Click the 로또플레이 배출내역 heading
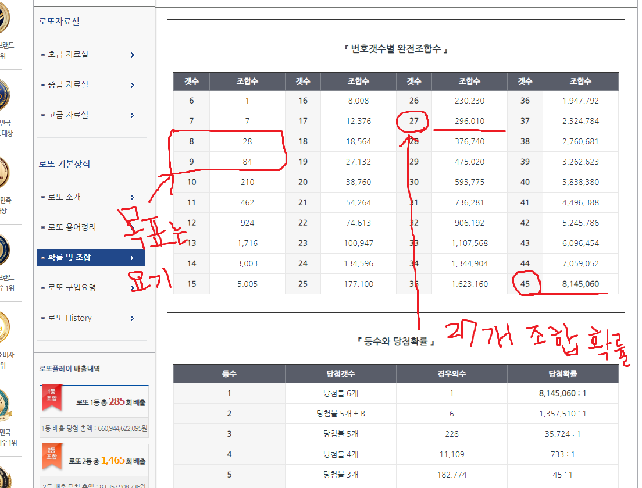642x488 pixels. 69,368
